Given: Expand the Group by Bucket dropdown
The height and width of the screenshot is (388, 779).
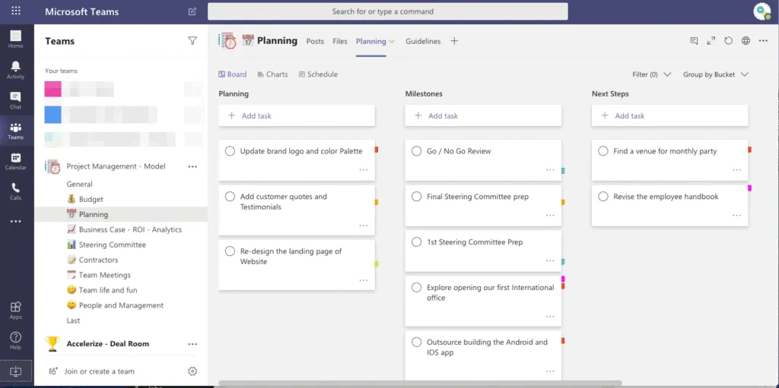Looking at the screenshot, I should (715, 74).
